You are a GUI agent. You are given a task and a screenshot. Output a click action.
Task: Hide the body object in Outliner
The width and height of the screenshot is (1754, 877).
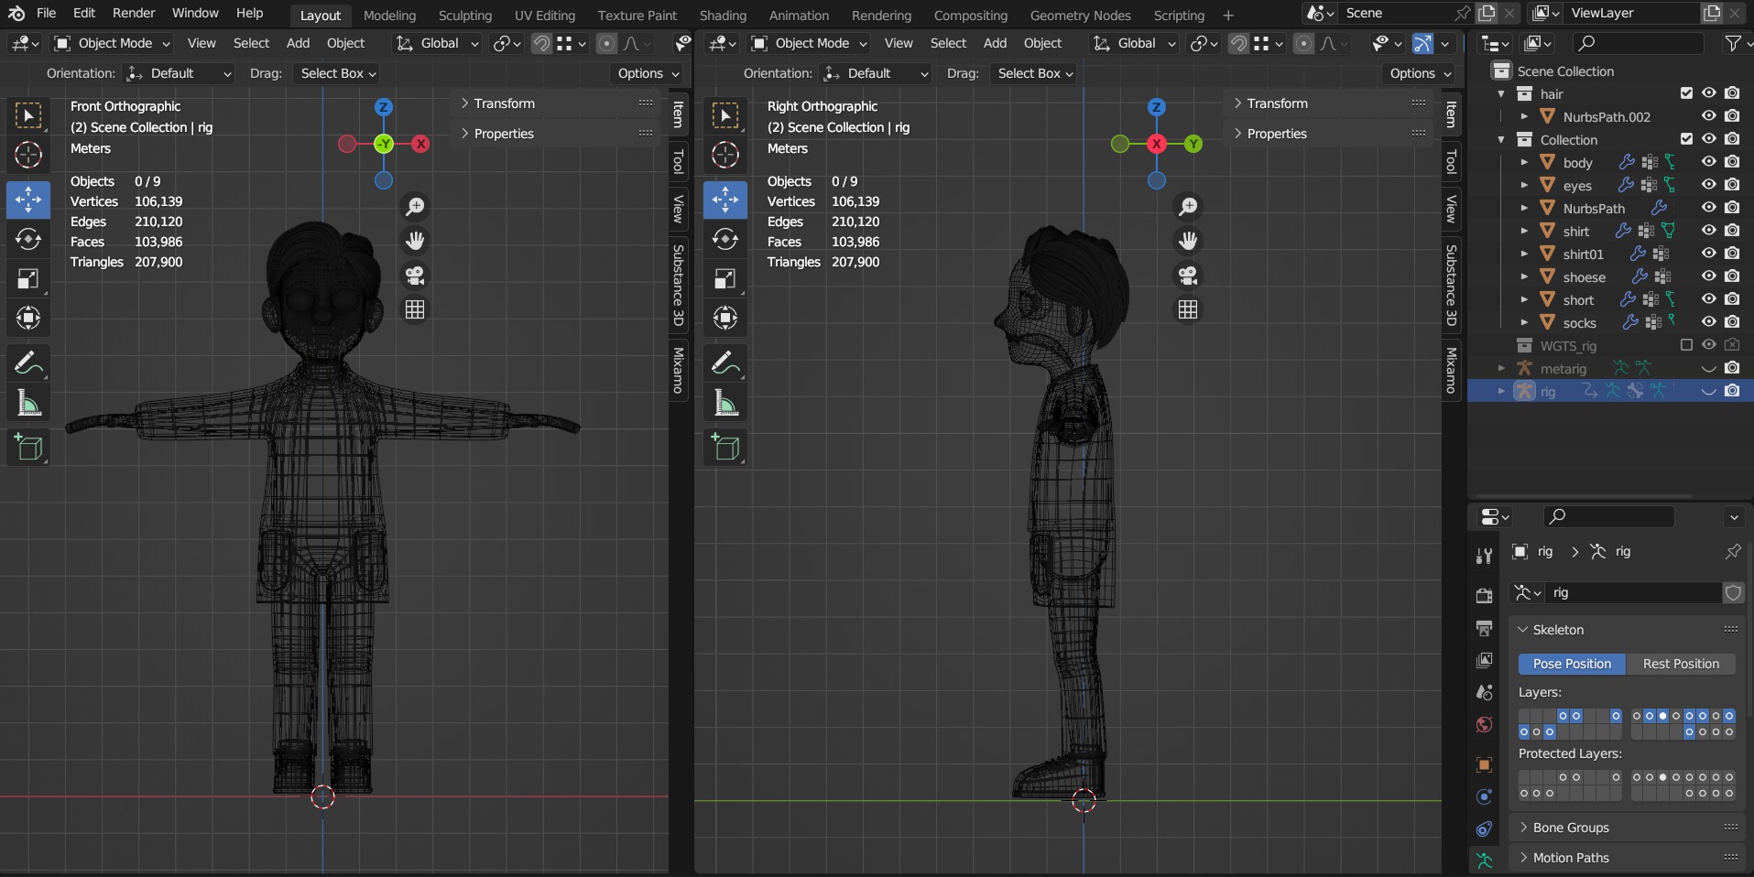tap(1709, 162)
